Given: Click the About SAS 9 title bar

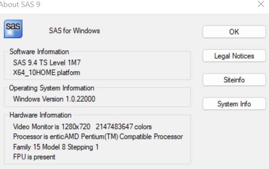Looking at the screenshot, I should click(x=123, y=5).
